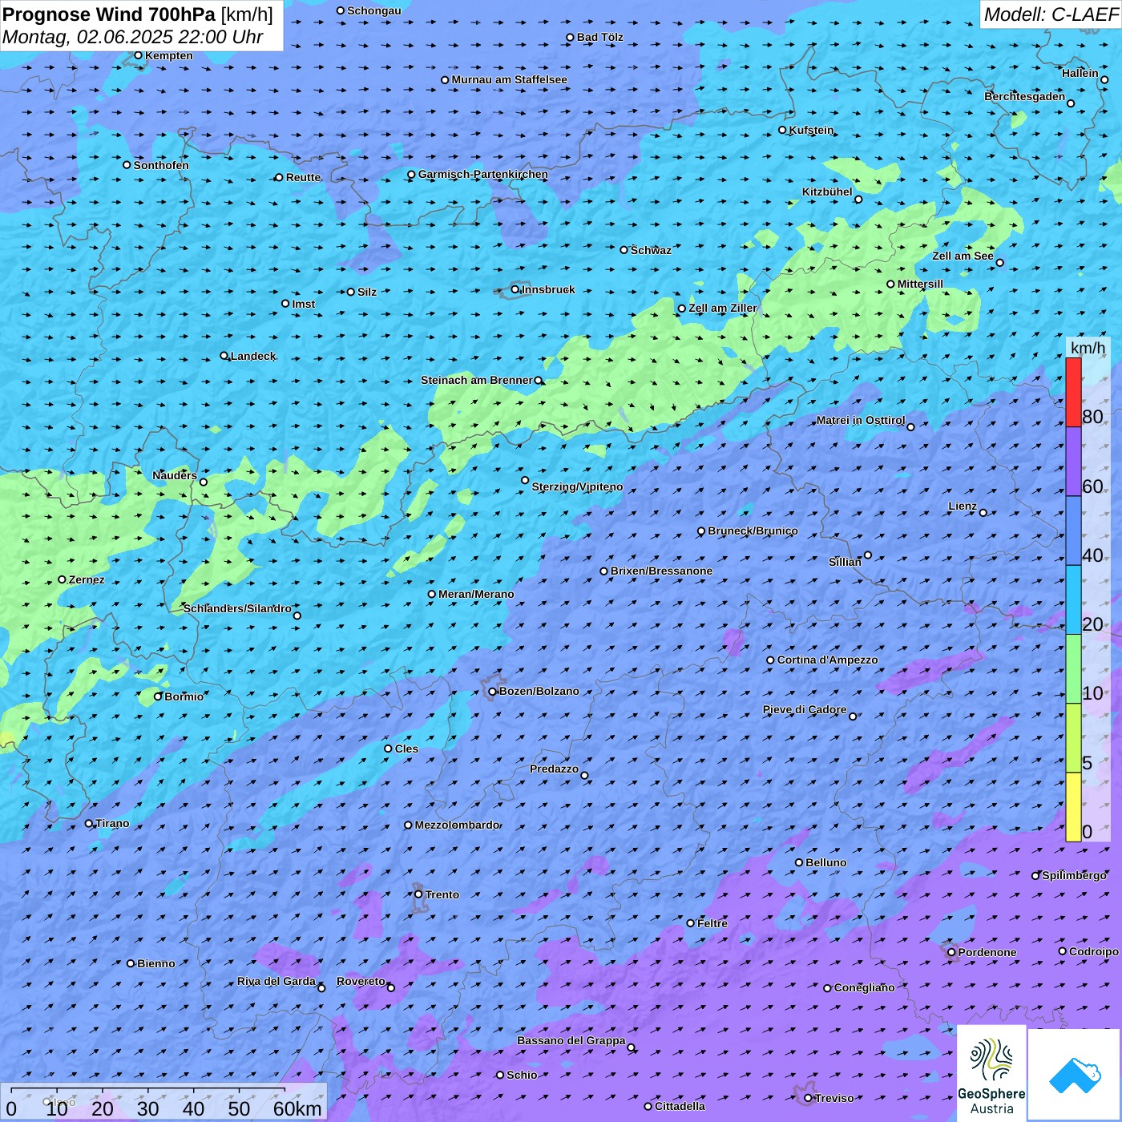The height and width of the screenshot is (1122, 1122).
Task: Click the Codroipo label
Action: (x=1094, y=951)
